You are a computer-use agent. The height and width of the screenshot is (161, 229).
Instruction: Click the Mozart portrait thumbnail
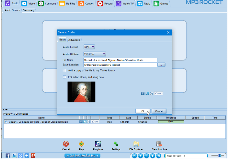click(x=81, y=92)
